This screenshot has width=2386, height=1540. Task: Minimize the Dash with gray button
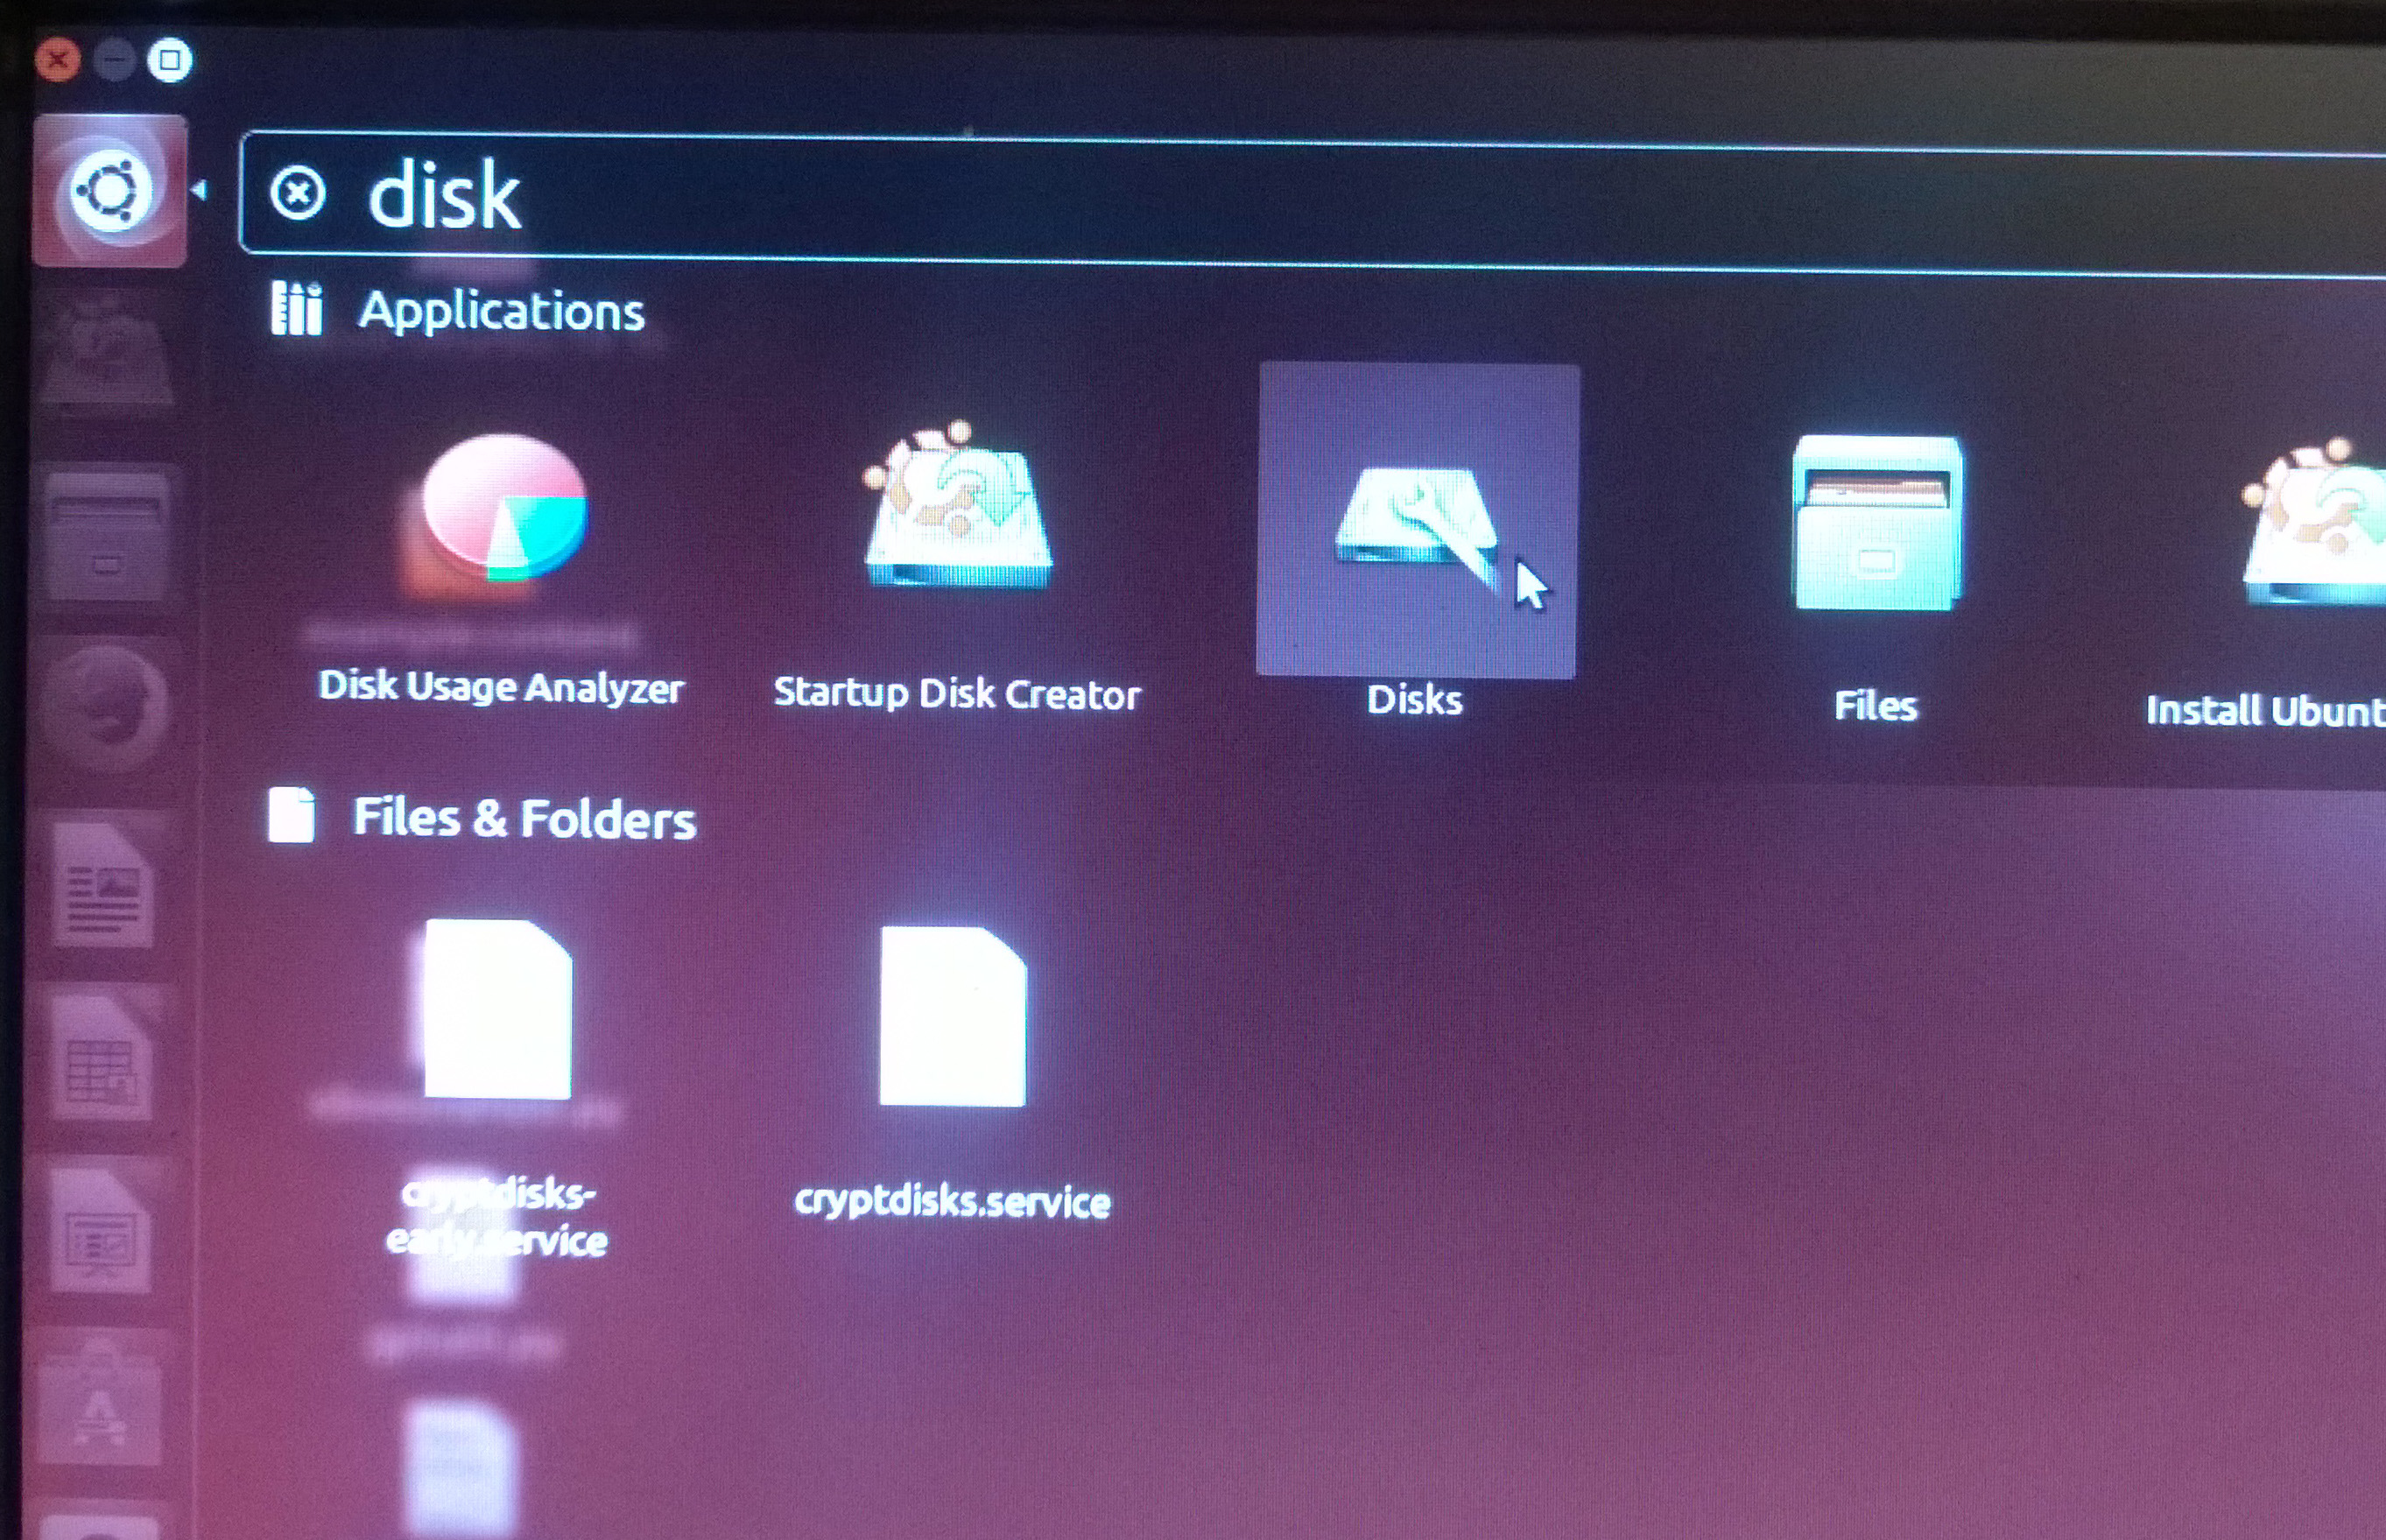(114, 60)
